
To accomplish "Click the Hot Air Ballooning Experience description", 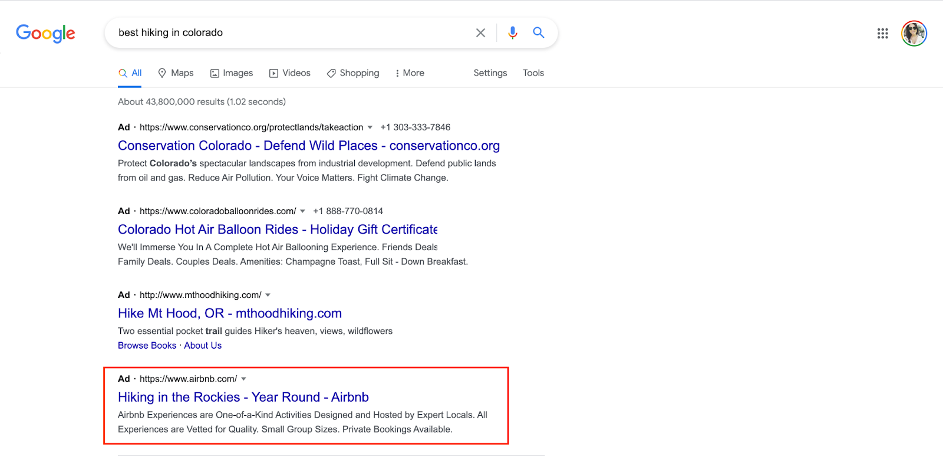I will click(293, 254).
